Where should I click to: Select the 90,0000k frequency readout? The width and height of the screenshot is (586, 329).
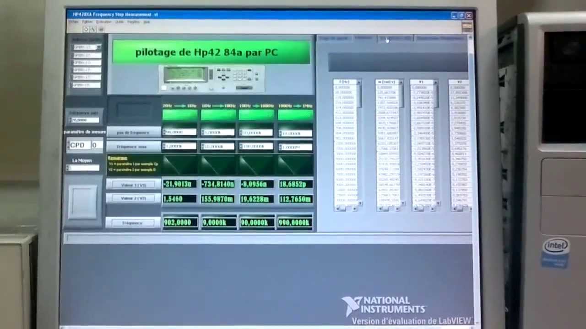256,223
